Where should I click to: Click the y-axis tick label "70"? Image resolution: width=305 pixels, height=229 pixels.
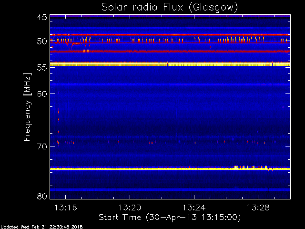coord(42,146)
